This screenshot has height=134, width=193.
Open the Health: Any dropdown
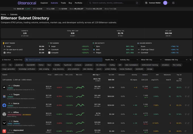111,60
